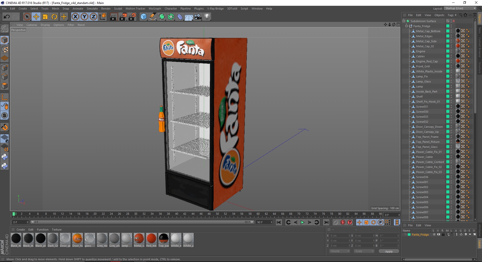Render to Picture Viewer
This screenshot has height=262, width=482.
tap(123, 17)
